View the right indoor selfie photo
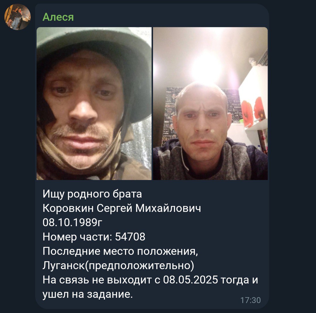This screenshot has width=316, height=313. 210,103
